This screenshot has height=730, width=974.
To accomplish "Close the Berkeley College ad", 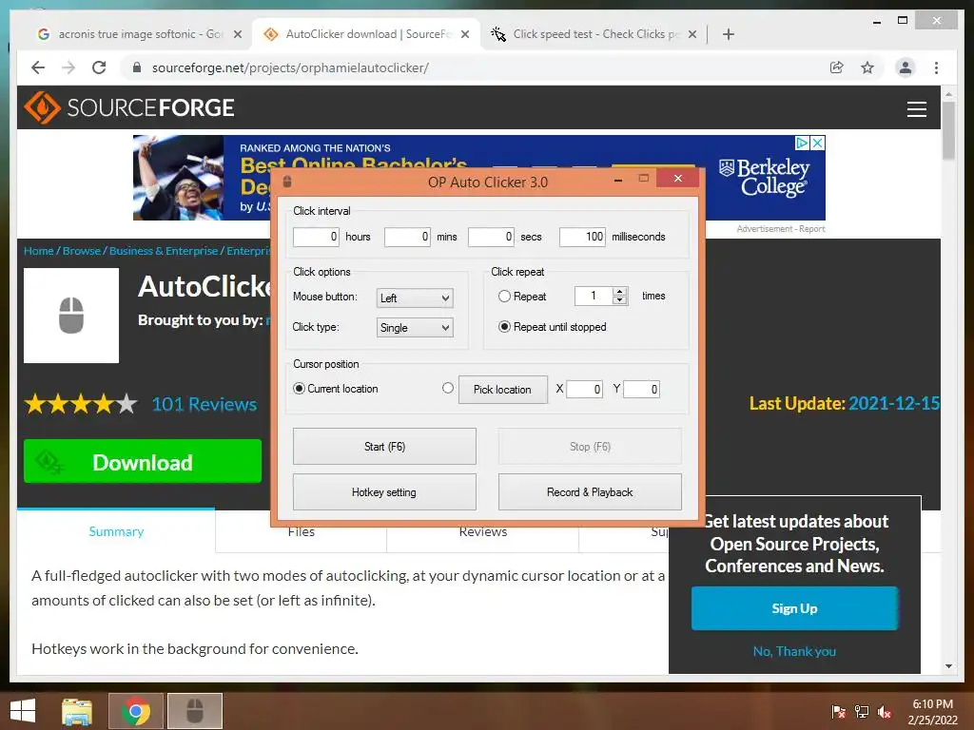I will pos(817,143).
